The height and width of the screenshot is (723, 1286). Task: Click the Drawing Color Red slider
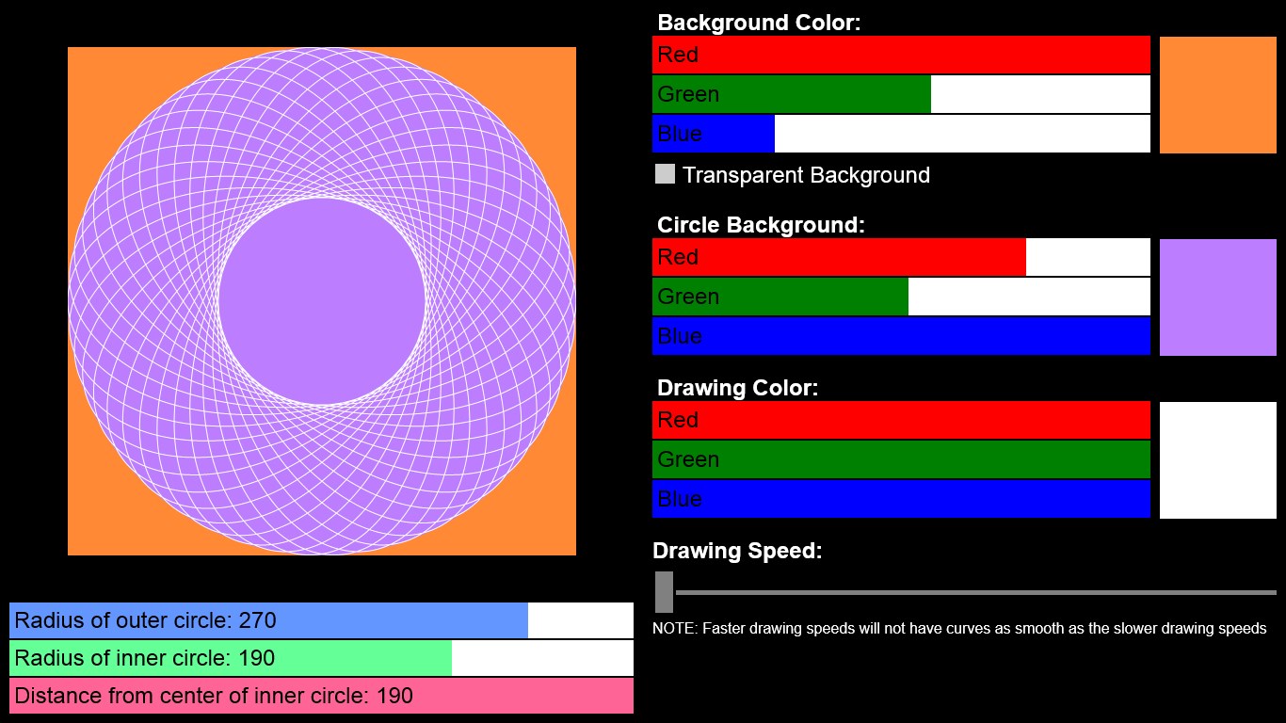[x=900, y=420]
